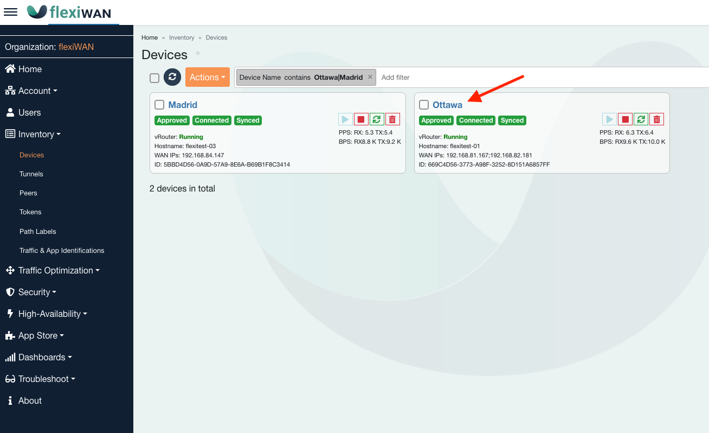
Task: Click the red stop button on Madrid device
Action: [361, 119]
